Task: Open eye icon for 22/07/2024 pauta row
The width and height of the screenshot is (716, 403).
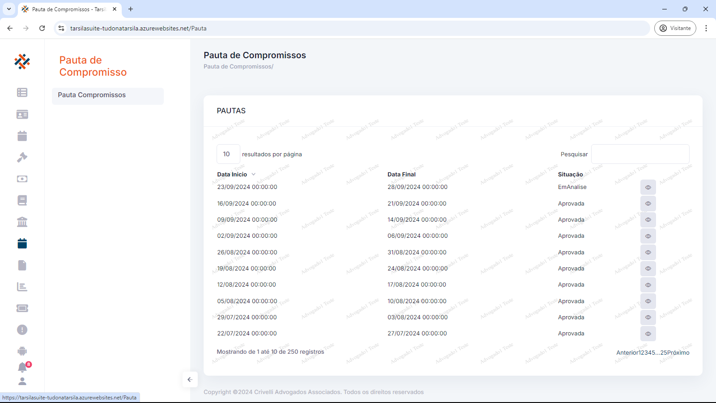Action: pos(648,334)
